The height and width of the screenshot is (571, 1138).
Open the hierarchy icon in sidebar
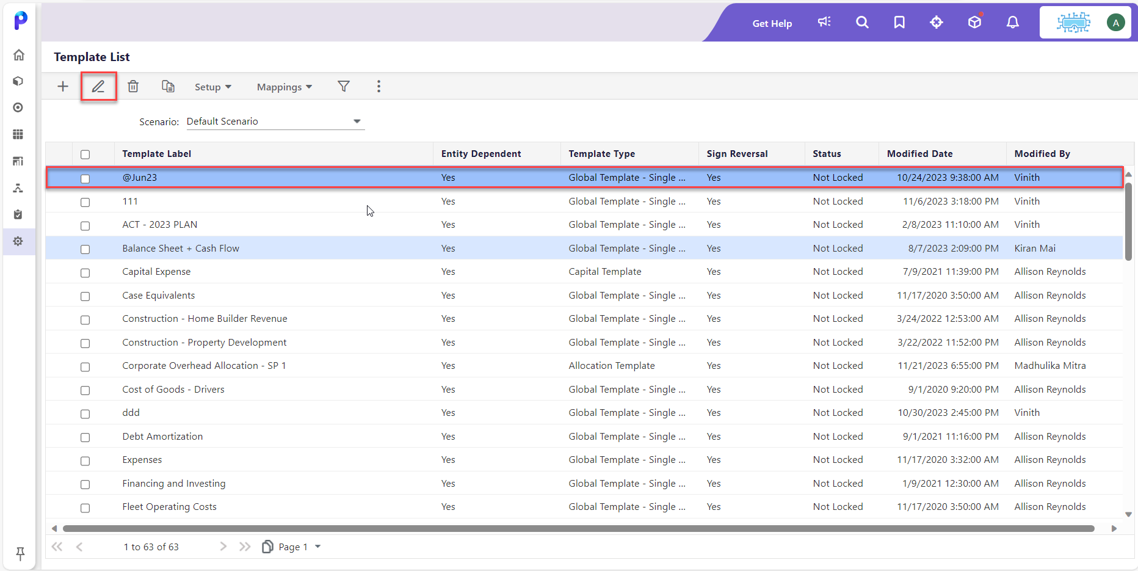point(18,188)
